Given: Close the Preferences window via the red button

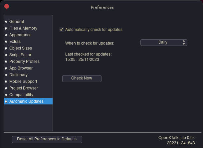Looking at the screenshot, I should (7, 6).
